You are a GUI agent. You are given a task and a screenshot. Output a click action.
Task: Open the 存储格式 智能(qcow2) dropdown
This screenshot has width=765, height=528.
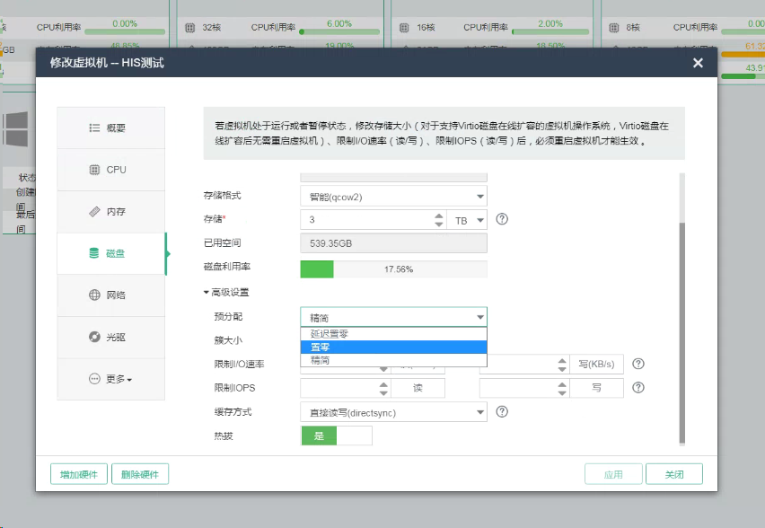coord(393,197)
